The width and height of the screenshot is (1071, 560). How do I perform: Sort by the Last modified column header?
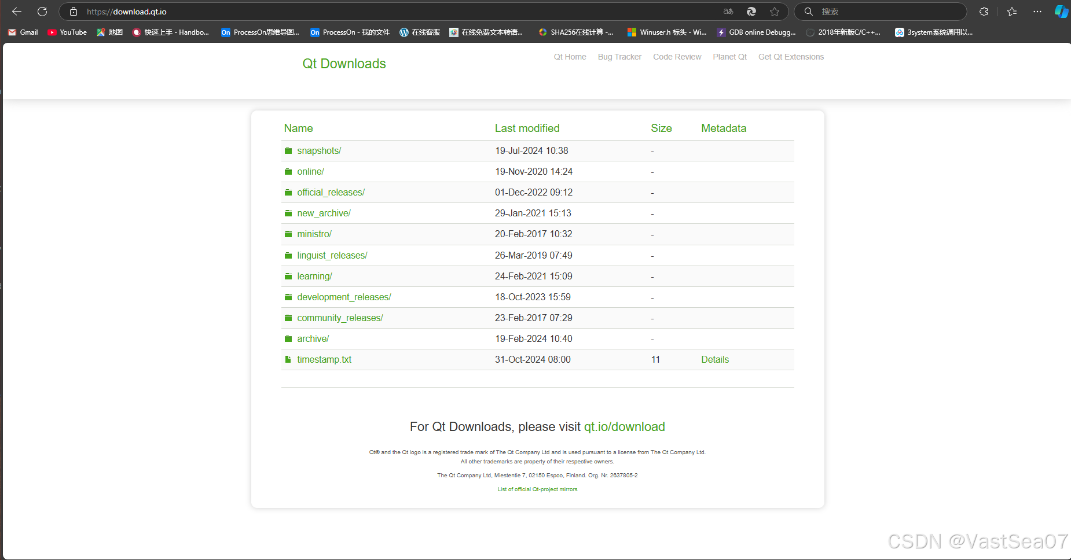pos(527,128)
